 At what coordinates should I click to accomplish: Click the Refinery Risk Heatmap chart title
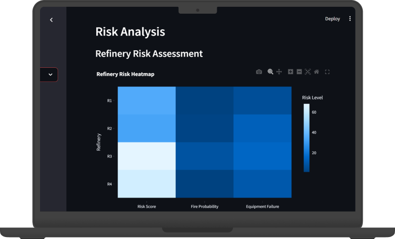point(125,74)
